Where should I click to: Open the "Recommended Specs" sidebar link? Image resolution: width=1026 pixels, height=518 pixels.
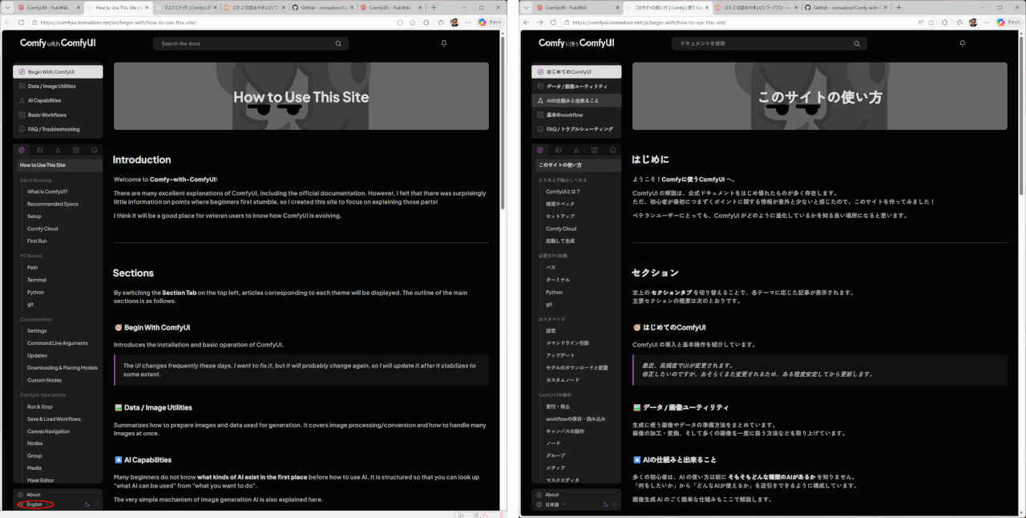tap(53, 204)
